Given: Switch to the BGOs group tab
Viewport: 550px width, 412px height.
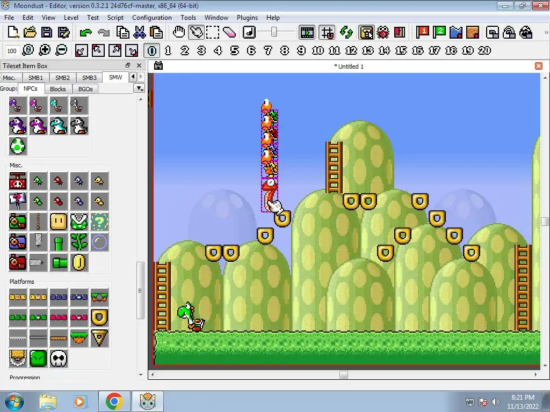Looking at the screenshot, I should click(85, 89).
